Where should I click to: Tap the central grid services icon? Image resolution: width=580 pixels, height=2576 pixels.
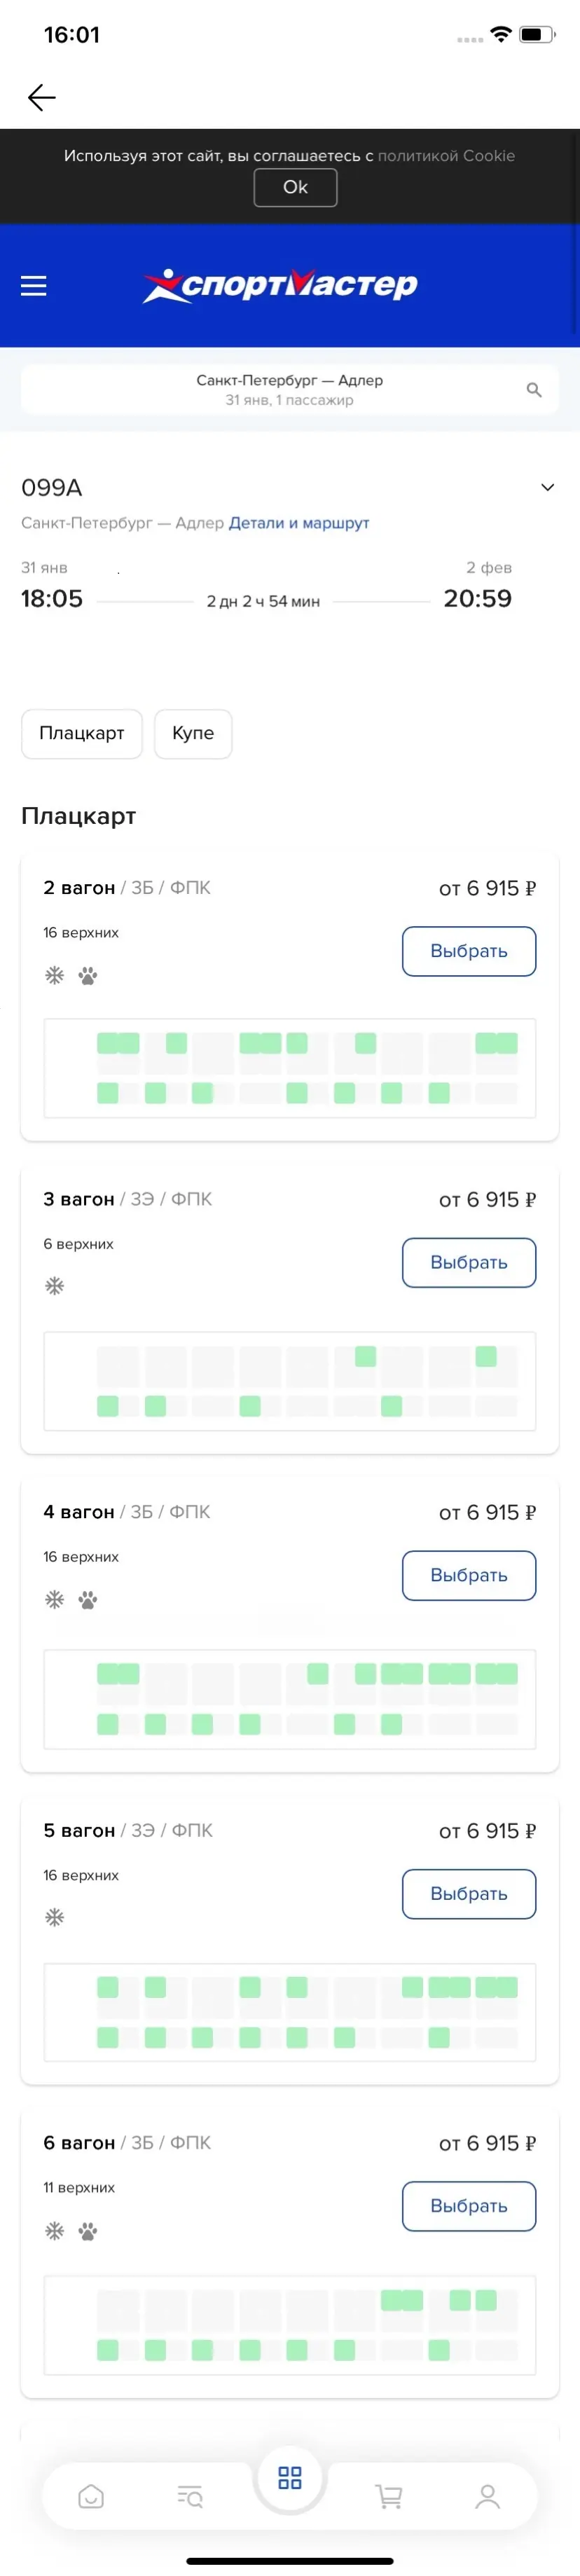[x=290, y=2477]
